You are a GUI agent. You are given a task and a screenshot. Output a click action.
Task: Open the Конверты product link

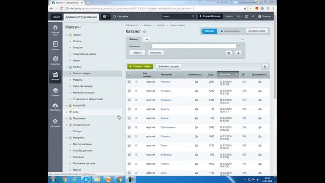166,91
